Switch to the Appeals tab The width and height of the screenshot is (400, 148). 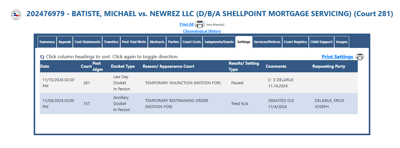point(65,42)
